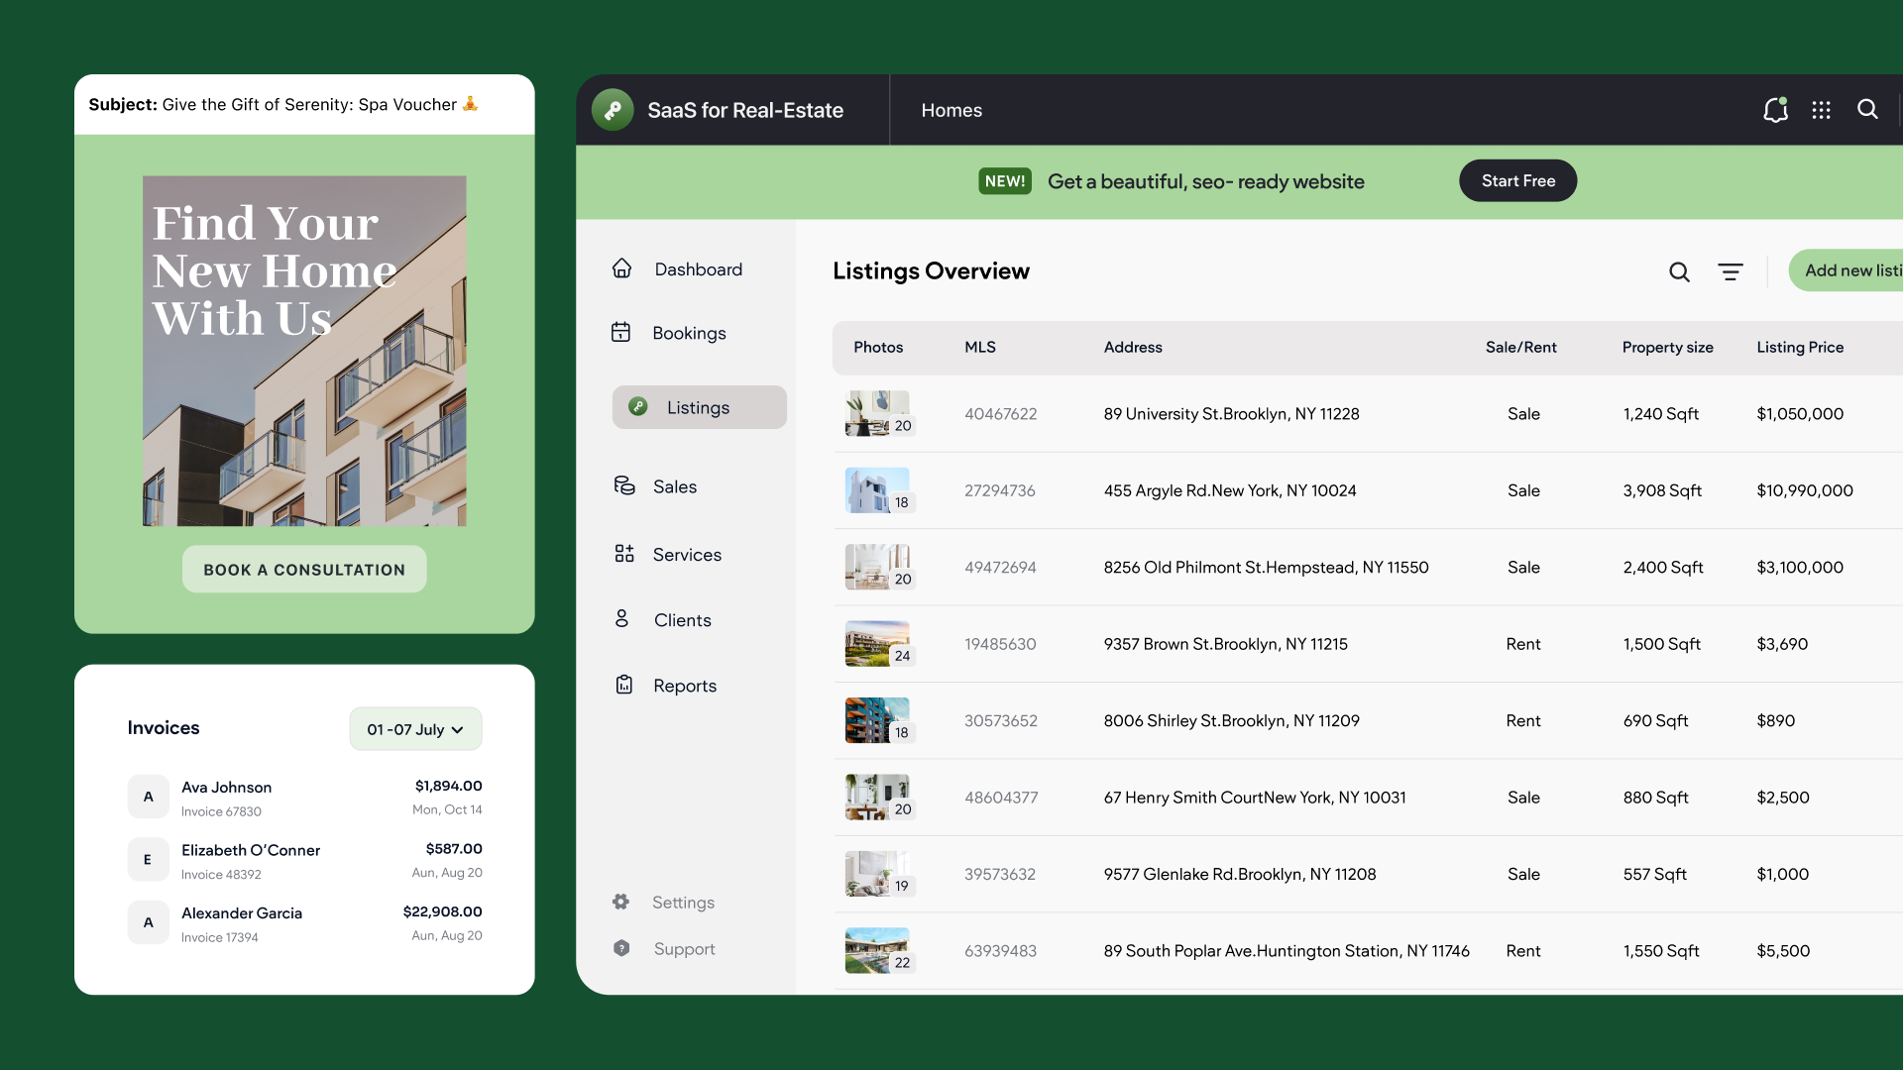Open the apps grid icon
1903x1070 pixels.
[x=1821, y=110]
